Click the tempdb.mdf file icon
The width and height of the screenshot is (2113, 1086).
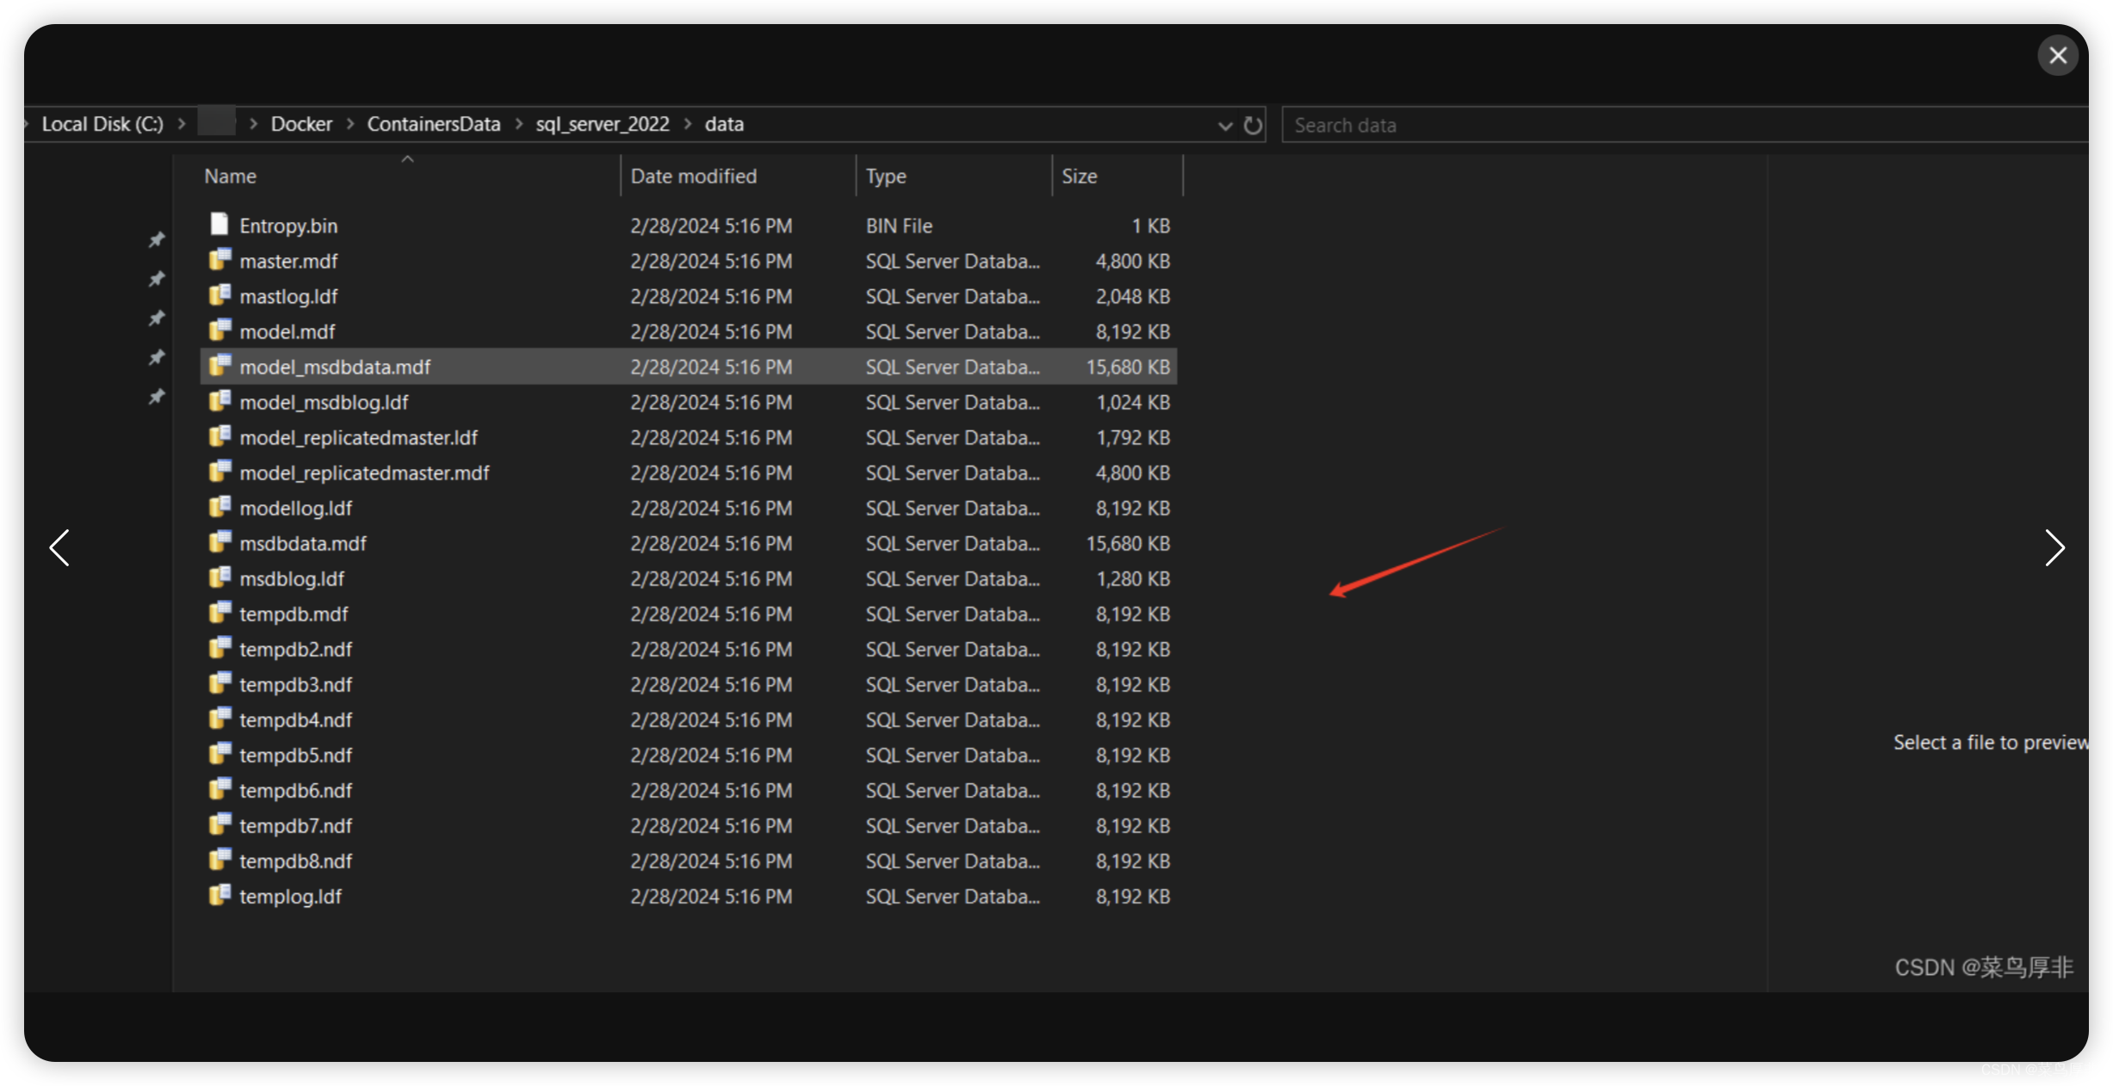pyautogui.click(x=220, y=613)
